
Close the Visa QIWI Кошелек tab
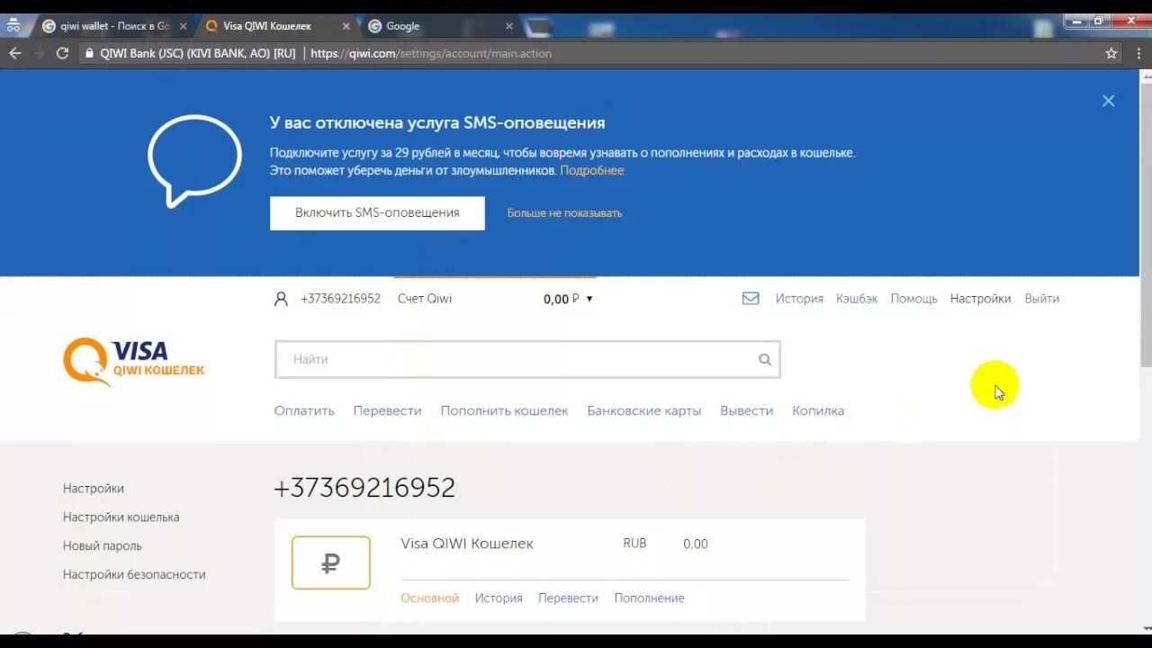tap(346, 26)
